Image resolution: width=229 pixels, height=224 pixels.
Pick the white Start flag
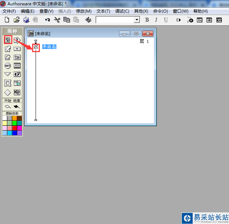point(8,107)
